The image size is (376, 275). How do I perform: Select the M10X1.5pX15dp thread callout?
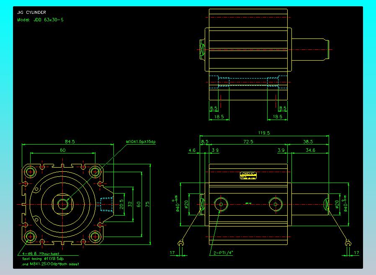pyautogui.click(x=141, y=142)
